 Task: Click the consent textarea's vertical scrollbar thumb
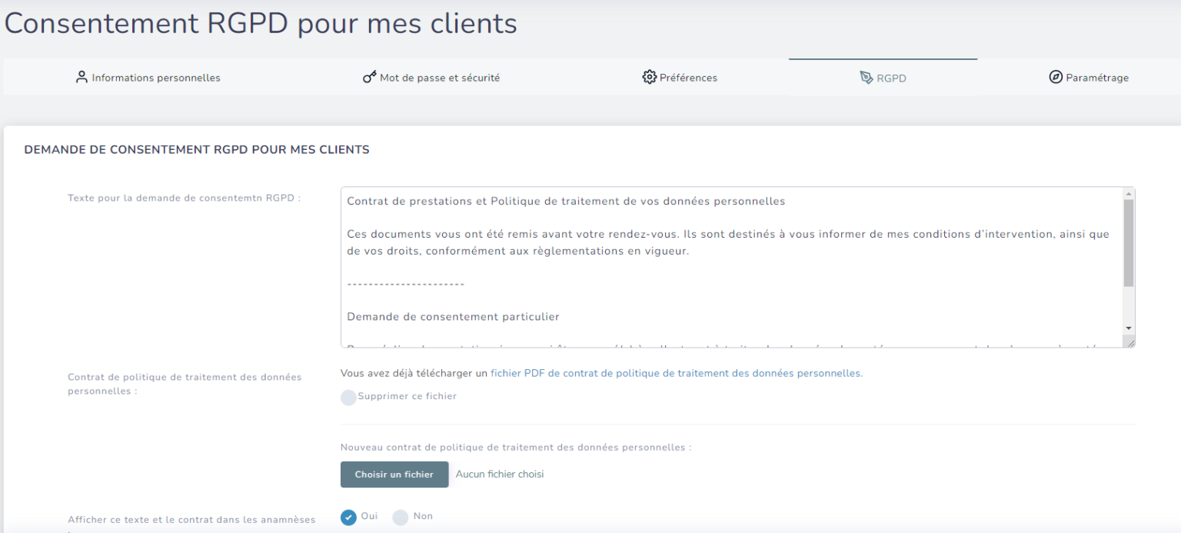coord(1129,242)
